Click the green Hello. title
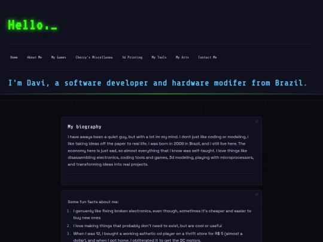The height and width of the screenshot is (242, 323). point(32,25)
